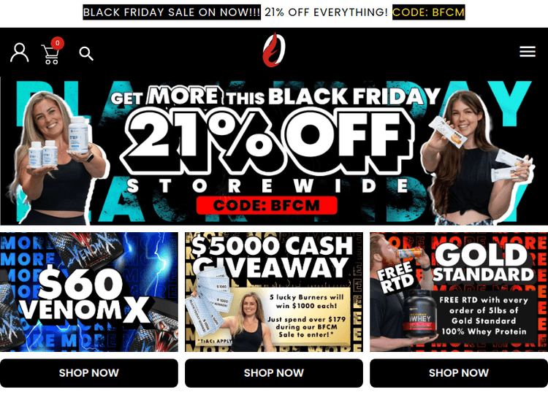
Task: Open search with the magnifier icon
Action: click(x=86, y=54)
